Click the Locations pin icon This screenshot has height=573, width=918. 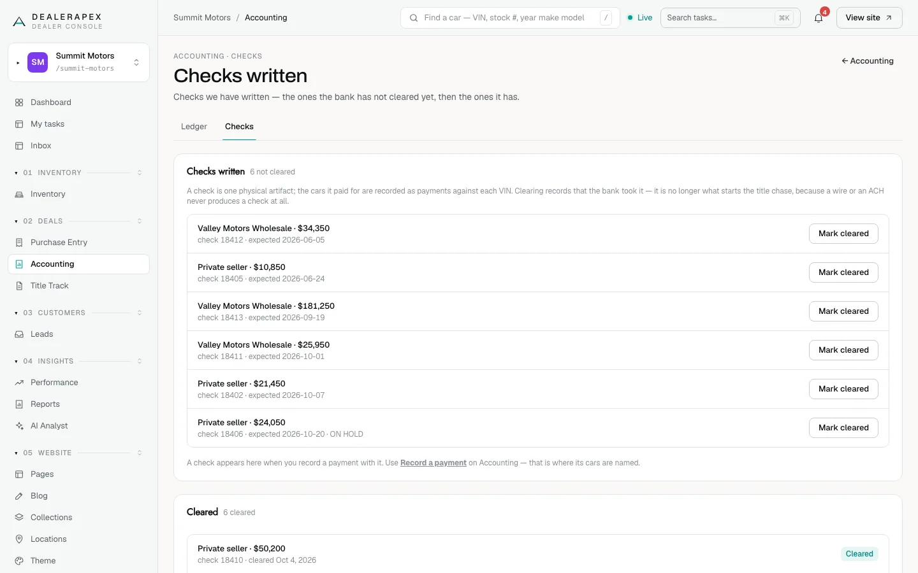click(19, 539)
